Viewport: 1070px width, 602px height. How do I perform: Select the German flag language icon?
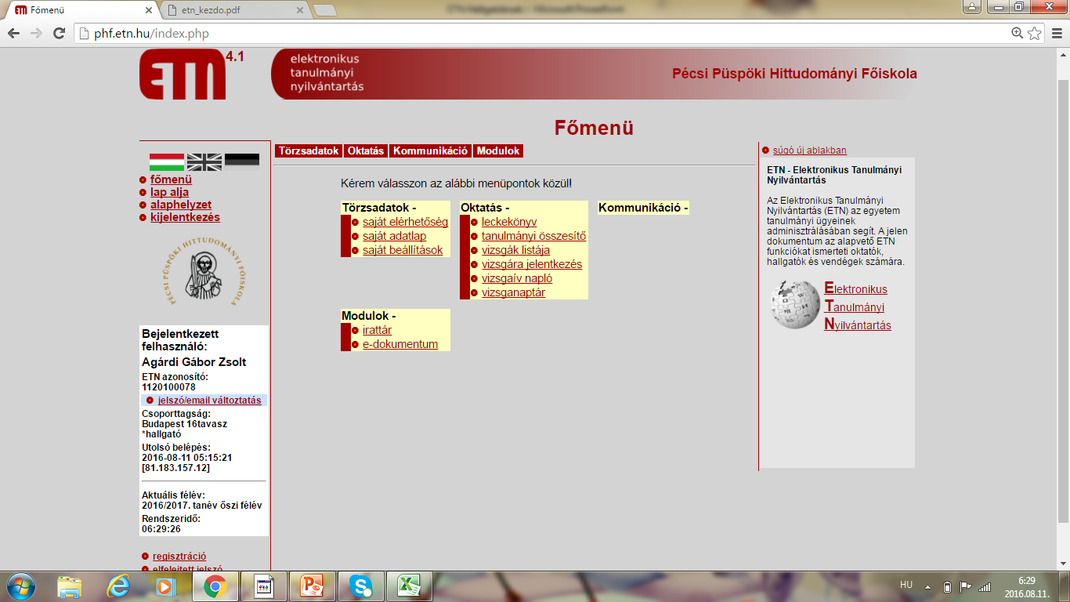(x=242, y=162)
